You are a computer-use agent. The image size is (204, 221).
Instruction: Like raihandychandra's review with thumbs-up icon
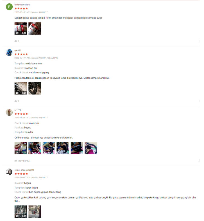tap(16, 41)
